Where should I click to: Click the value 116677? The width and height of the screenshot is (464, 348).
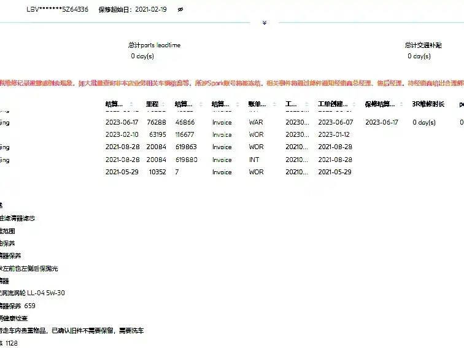[185, 134]
